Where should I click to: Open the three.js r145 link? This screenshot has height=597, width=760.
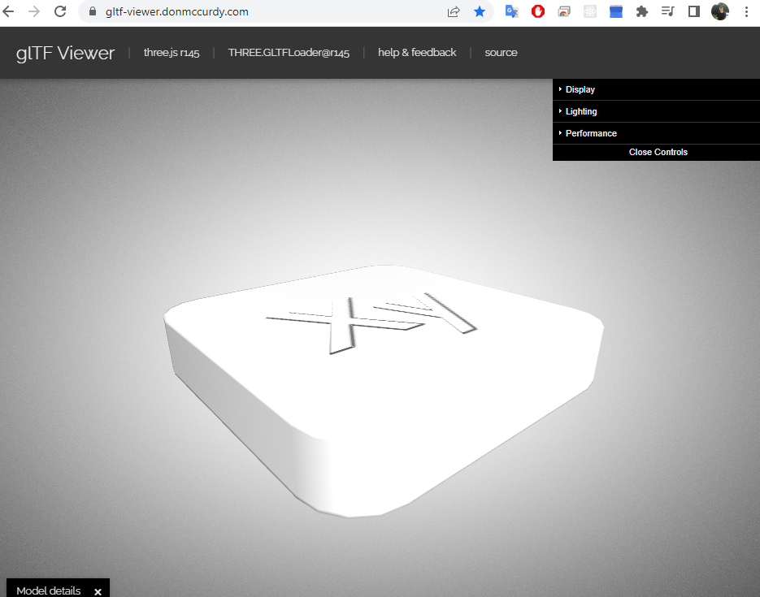(x=171, y=52)
